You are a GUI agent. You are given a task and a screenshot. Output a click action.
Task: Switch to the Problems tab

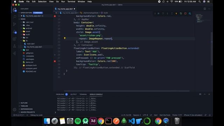(62, 94)
